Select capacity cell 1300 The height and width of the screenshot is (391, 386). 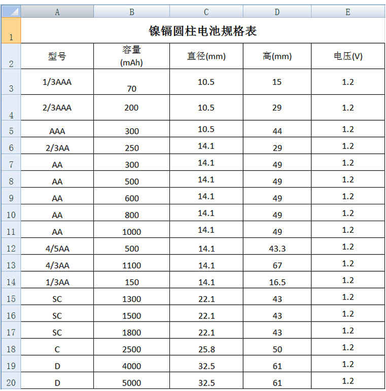pos(132,297)
